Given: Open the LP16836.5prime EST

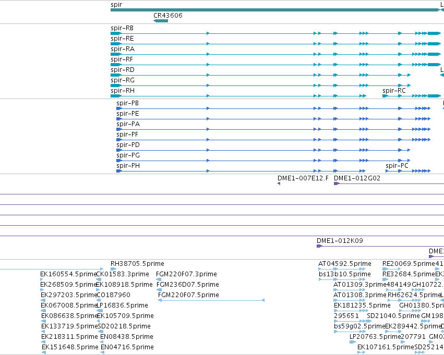Looking at the screenshot, I should 122,305.
